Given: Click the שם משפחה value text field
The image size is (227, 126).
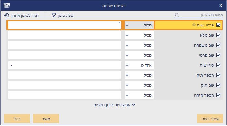Looking at the screenshot, I should 65,45.
